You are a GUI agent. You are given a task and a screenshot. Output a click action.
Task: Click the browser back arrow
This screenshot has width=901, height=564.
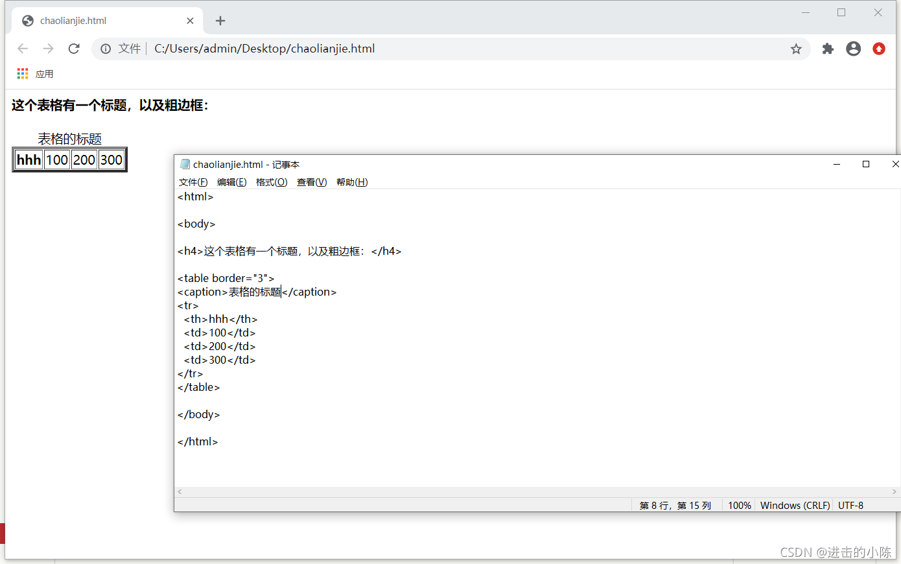(x=23, y=49)
